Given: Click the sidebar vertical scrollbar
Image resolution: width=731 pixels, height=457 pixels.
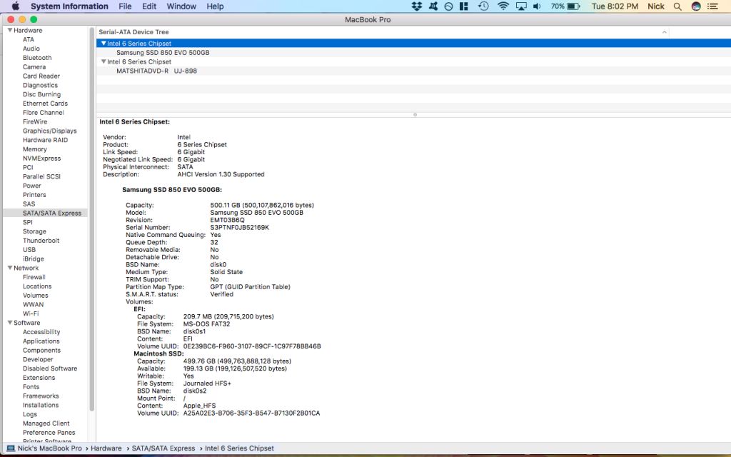Looking at the screenshot, I should 92,219.
